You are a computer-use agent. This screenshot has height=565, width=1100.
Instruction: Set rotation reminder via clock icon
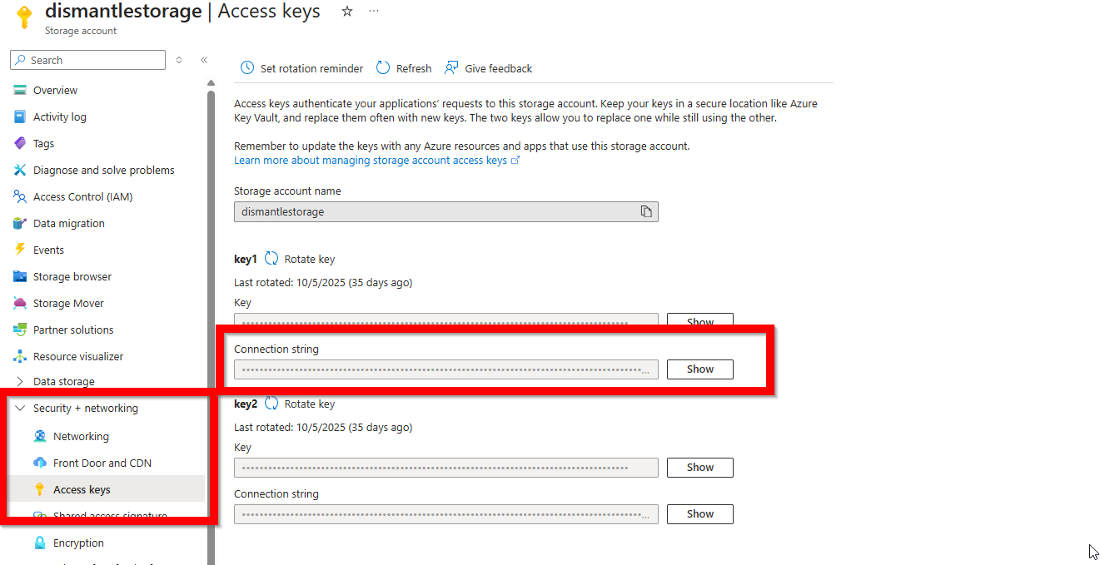coord(247,68)
